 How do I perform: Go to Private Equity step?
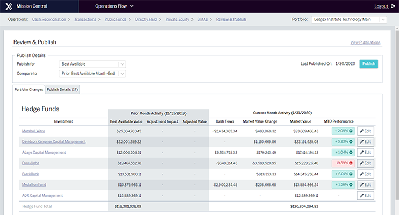point(177,19)
